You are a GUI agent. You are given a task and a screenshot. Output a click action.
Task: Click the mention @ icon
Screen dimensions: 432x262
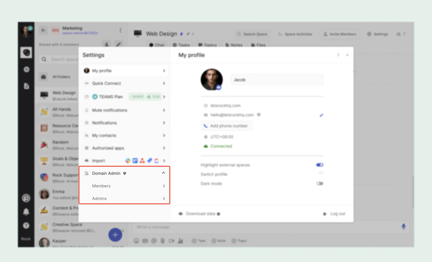pyautogui.click(x=154, y=241)
